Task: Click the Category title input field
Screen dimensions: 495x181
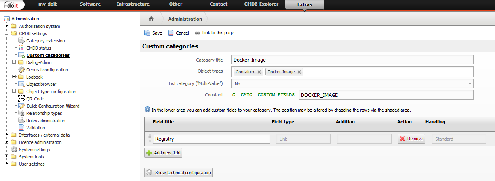Action: click(352, 60)
